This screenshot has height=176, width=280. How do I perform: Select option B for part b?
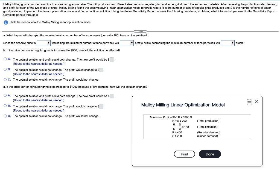pyautogui.click(x=5, y=69)
